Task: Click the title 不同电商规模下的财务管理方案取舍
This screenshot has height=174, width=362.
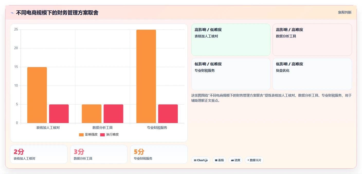Action: coord(57,13)
